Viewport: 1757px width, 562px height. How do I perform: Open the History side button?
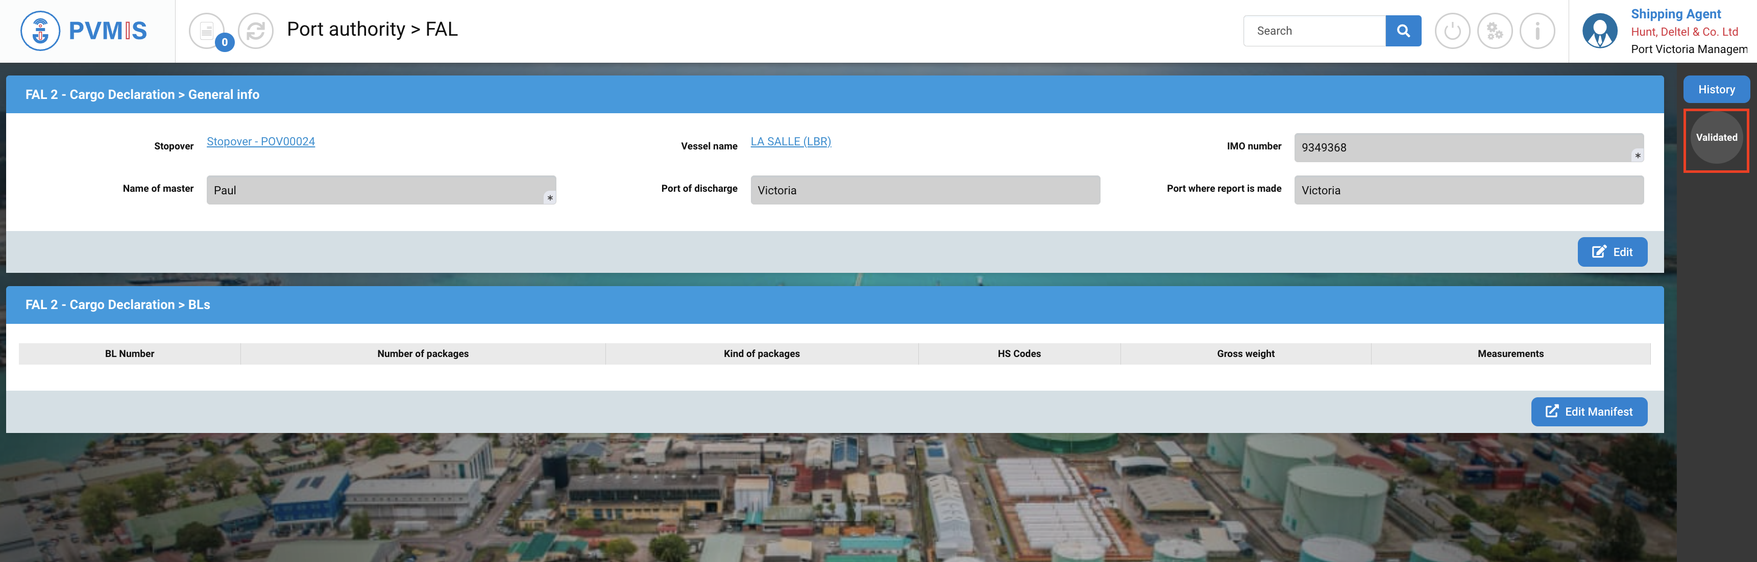1716,89
